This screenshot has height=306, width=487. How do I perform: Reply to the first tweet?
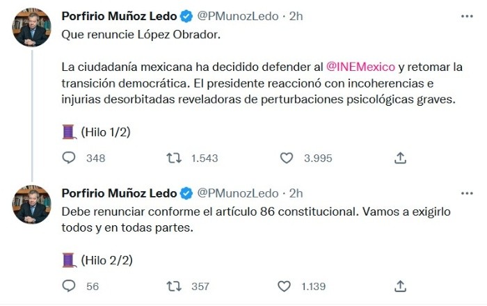pos(69,158)
